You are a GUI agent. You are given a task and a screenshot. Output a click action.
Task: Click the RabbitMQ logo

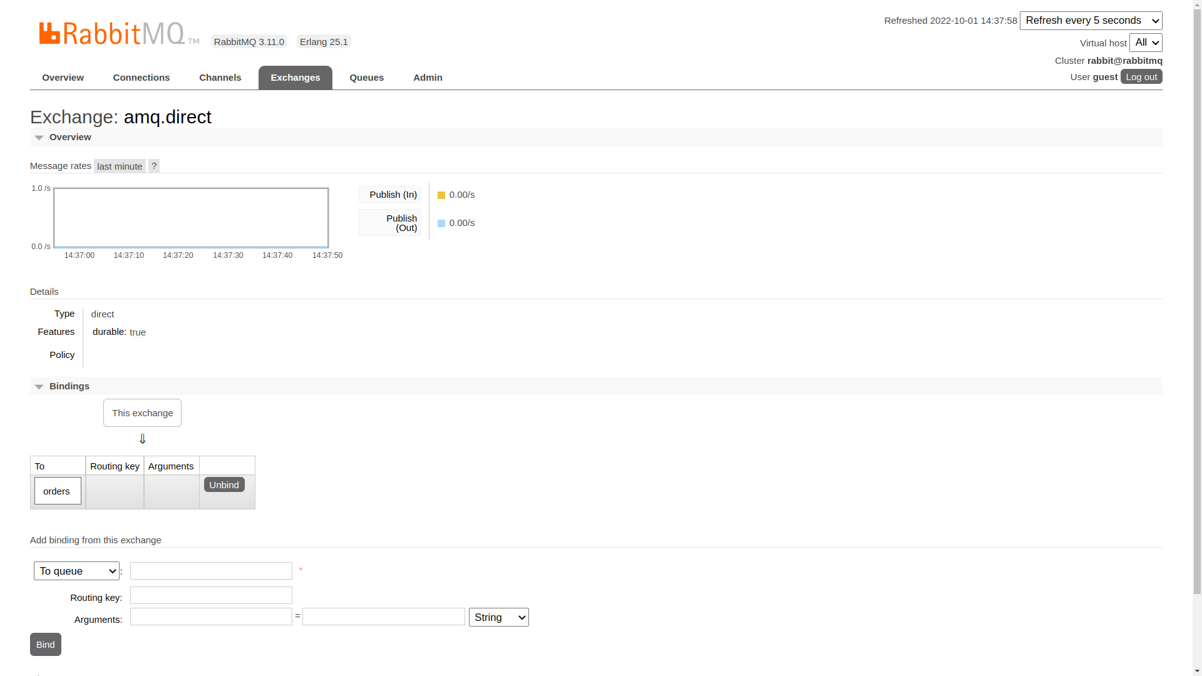tap(119, 34)
